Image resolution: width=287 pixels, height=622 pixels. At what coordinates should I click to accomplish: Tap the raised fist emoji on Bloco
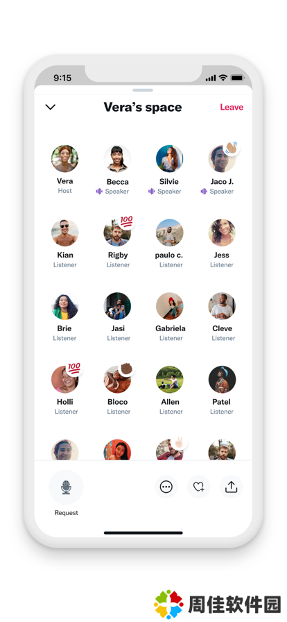tap(126, 369)
